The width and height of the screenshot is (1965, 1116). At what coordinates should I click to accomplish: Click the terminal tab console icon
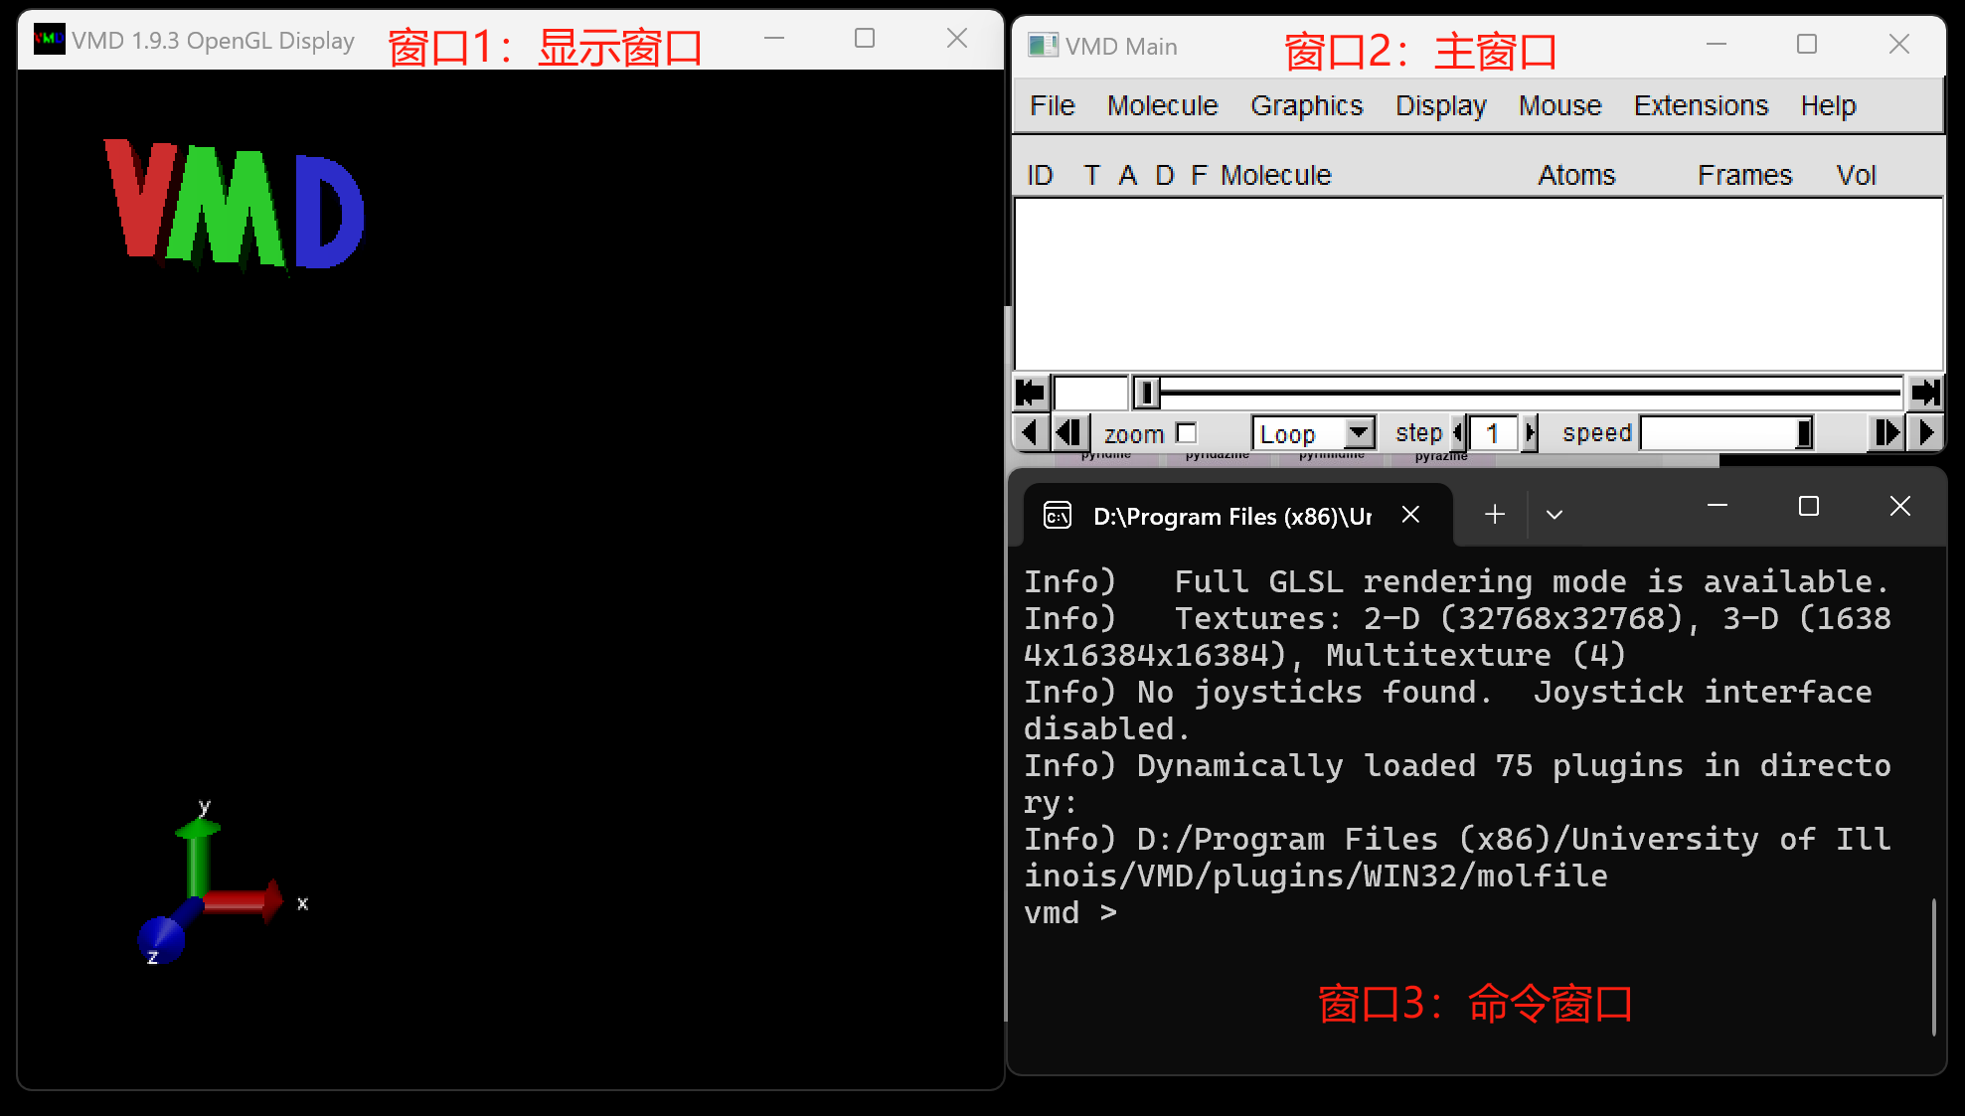click(x=1057, y=515)
